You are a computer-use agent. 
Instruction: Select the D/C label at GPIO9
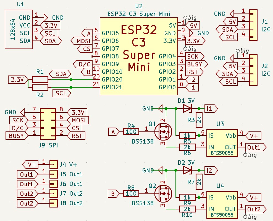(x=83, y=64)
